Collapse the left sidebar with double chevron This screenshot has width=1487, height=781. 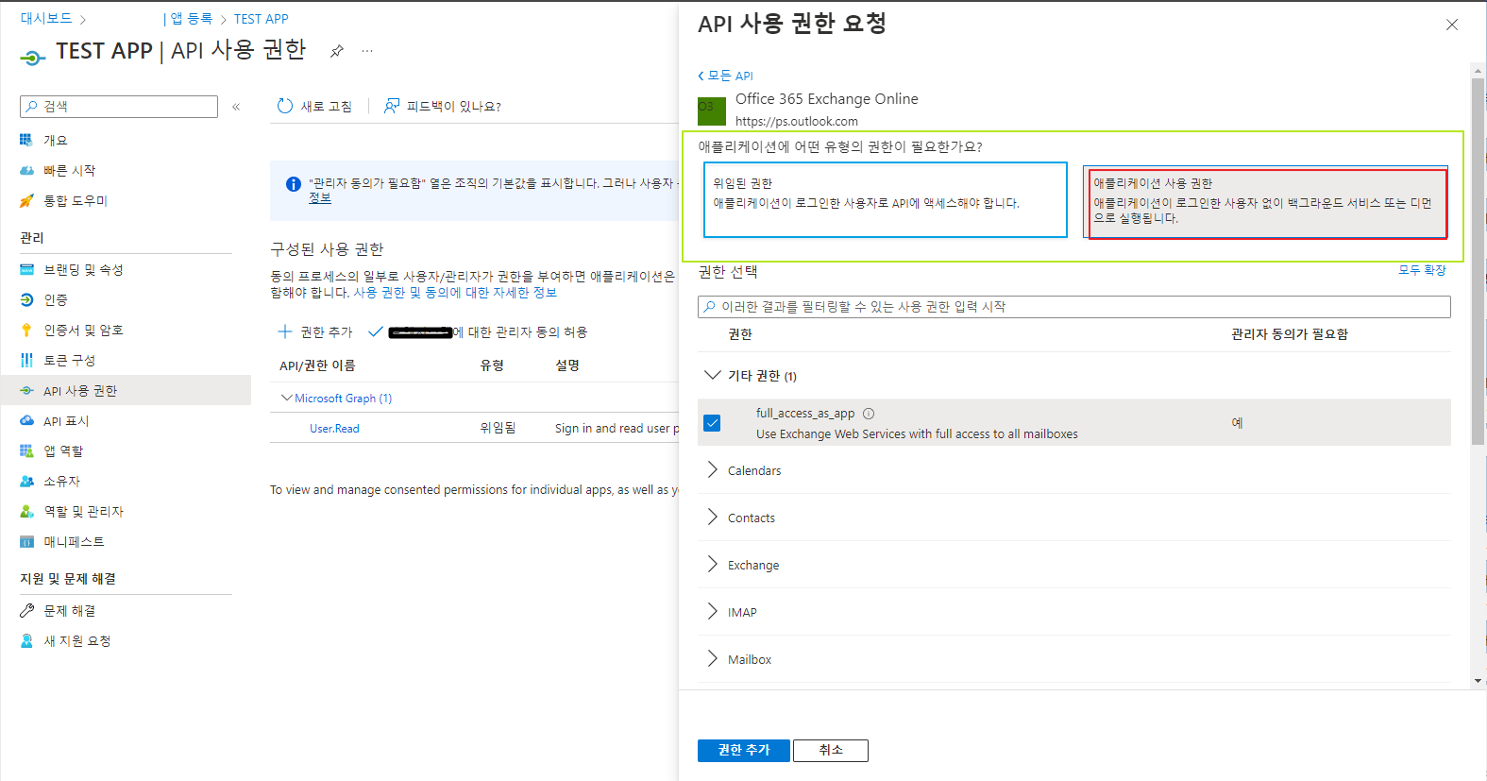[x=236, y=107]
